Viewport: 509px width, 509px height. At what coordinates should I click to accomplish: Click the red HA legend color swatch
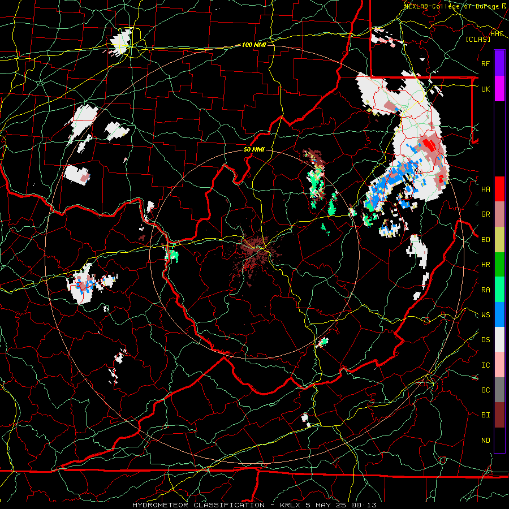pyautogui.click(x=499, y=189)
